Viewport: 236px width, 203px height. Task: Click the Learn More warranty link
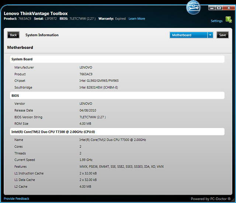pyautogui.click(x=137, y=19)
